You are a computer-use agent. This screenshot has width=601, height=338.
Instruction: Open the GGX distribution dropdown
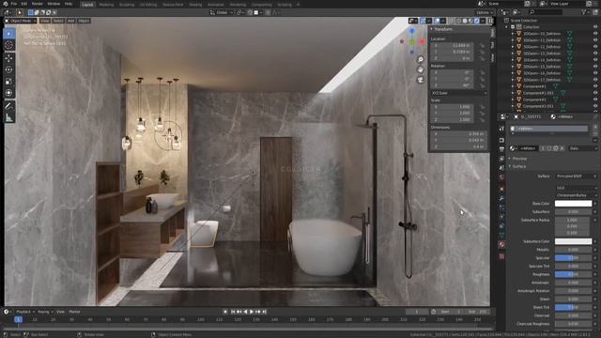point(577,188)
